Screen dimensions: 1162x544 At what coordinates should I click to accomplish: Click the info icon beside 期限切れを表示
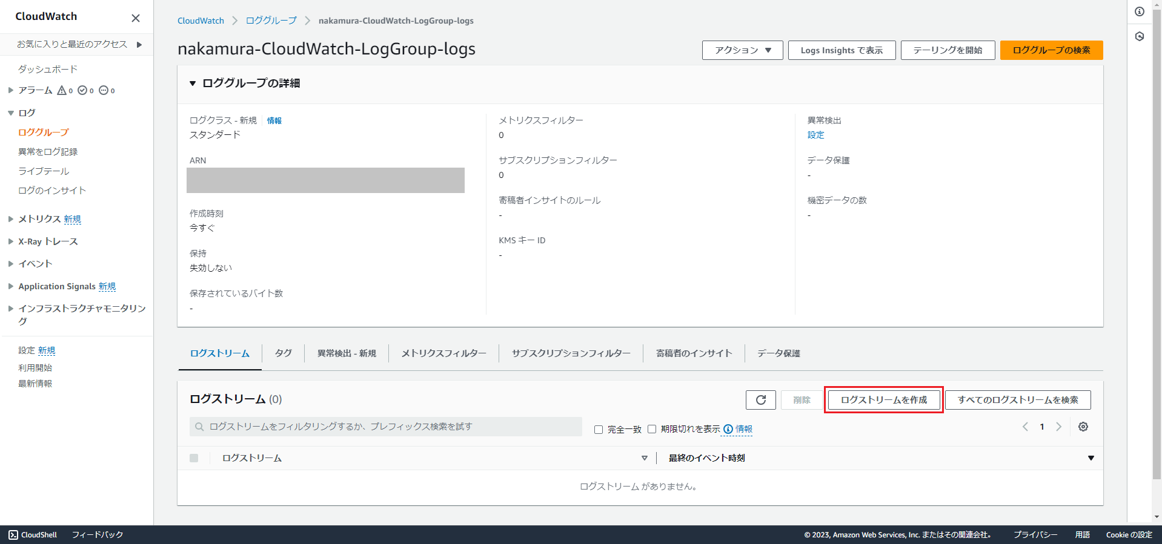click(728, 429)
